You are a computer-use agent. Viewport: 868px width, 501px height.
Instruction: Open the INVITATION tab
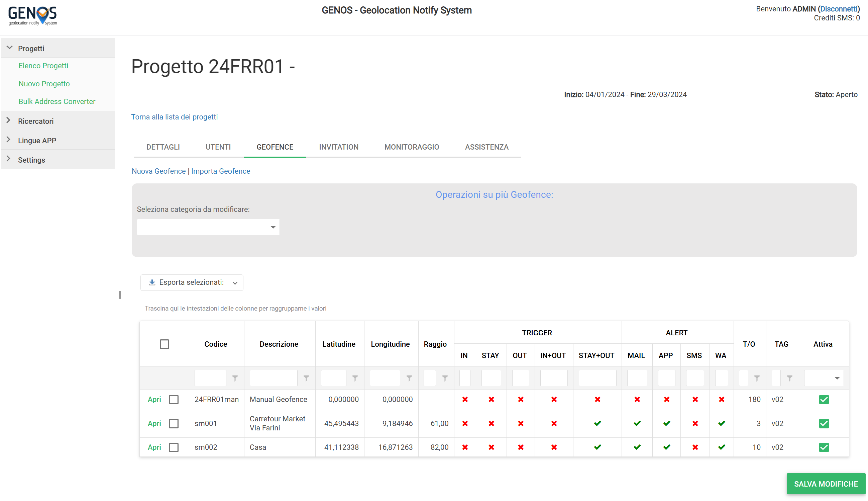click(x=339, y=147)
